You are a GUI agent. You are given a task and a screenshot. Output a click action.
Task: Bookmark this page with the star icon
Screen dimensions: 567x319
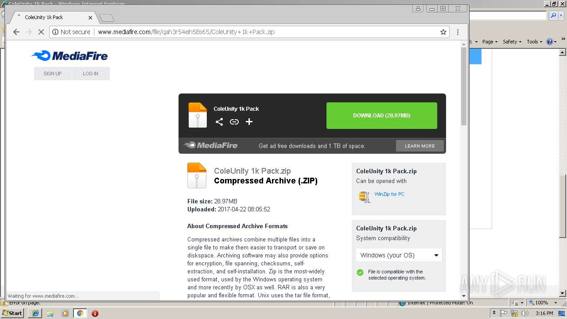point(443,32)
